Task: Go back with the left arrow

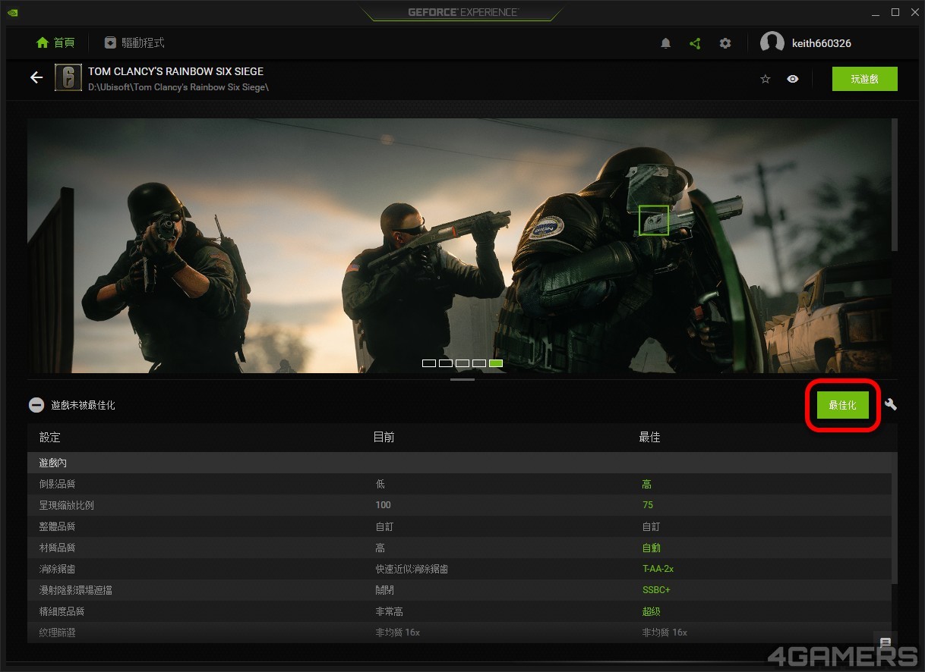Action: pyautogui.click(x=36, y=78)
